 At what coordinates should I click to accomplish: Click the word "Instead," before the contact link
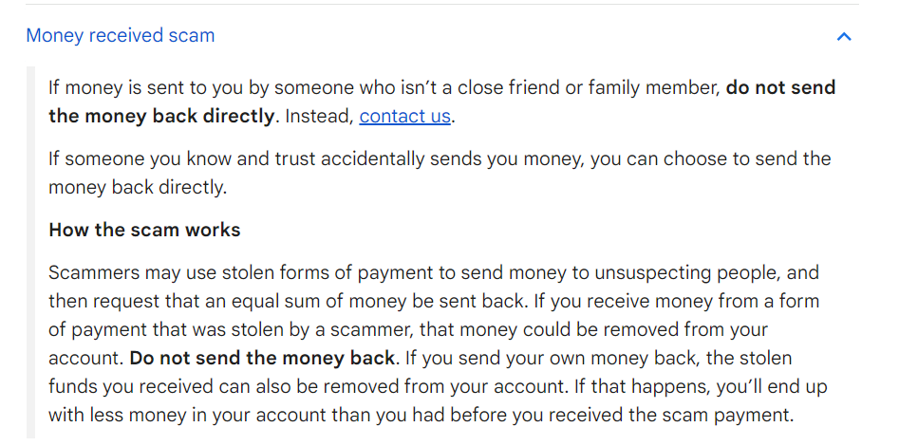[x=321, y=117]
